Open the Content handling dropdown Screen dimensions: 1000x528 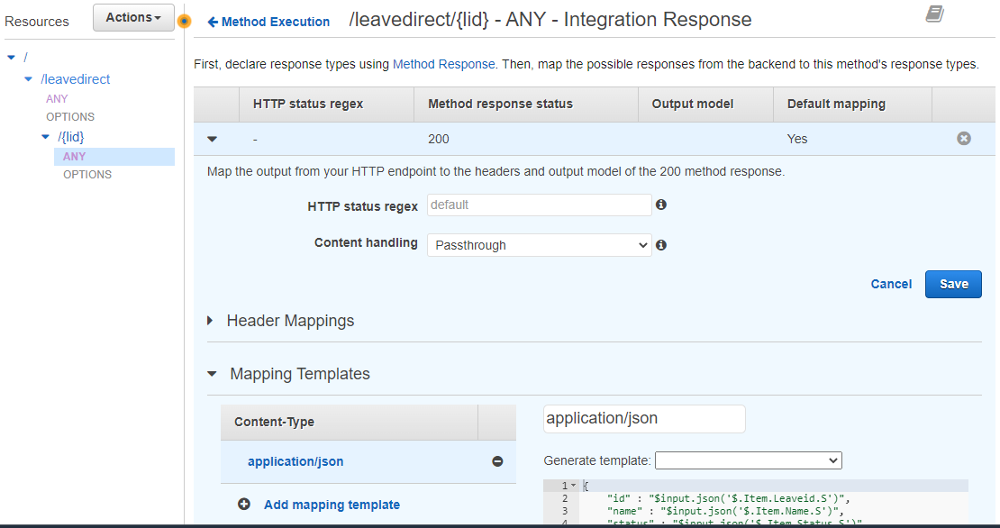(x=539, y=244)
